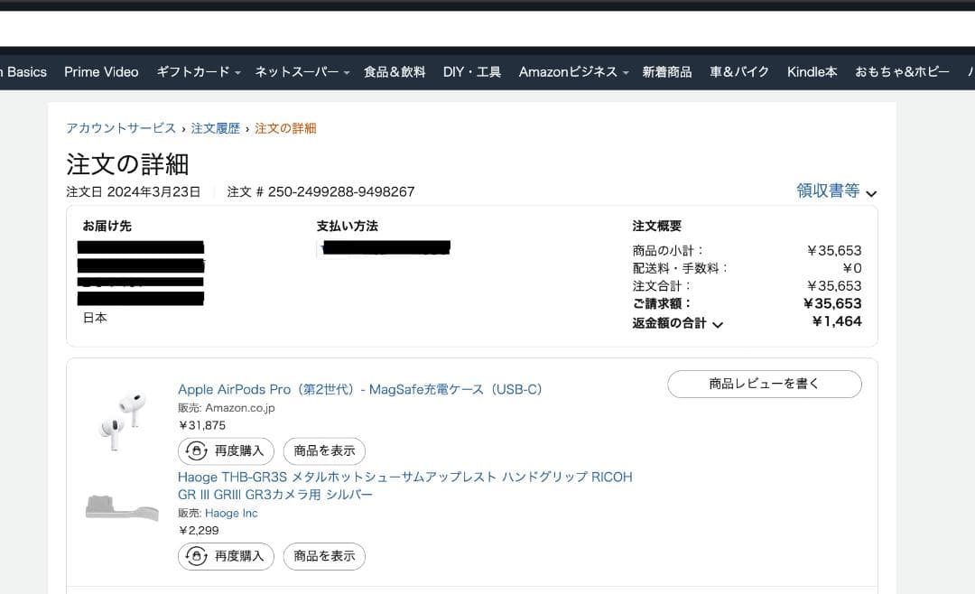Expand the 領収書等 dropdown
This screenshot has width=975, height=594.
[833, 191]
